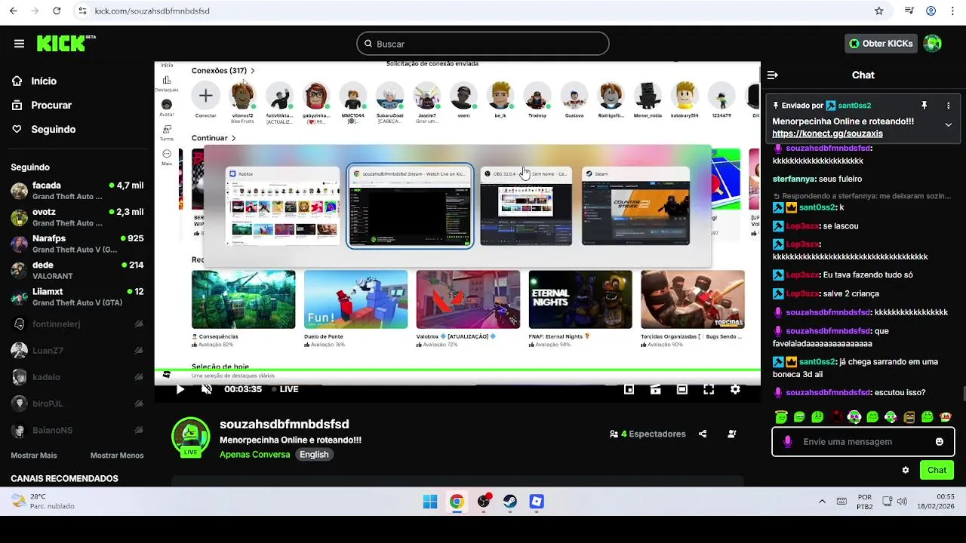Open the streamer avatar with LIVE badge
This screenshot has width=966, height=543.
(x=190, y=437)
